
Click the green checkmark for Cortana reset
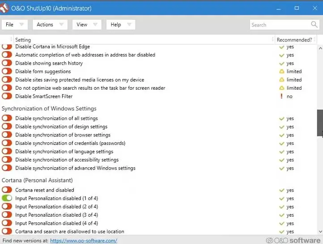point(282,190)
